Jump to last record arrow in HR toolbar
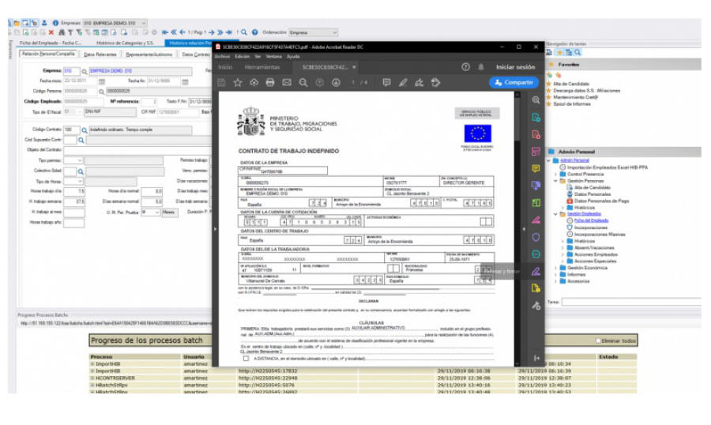The width and height of the screenshot is (711, 425). [x=229, y=32]
